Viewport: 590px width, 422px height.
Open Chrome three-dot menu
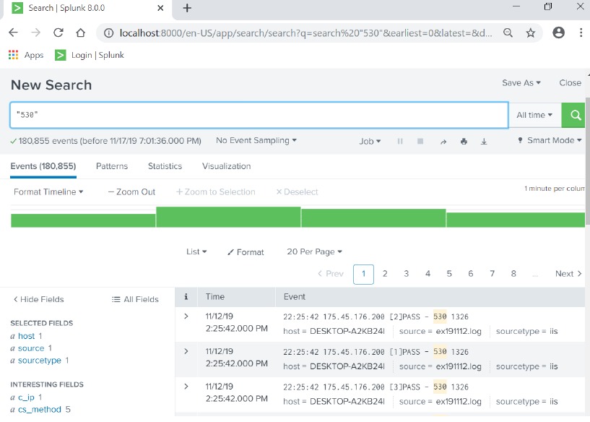(581, 33)
